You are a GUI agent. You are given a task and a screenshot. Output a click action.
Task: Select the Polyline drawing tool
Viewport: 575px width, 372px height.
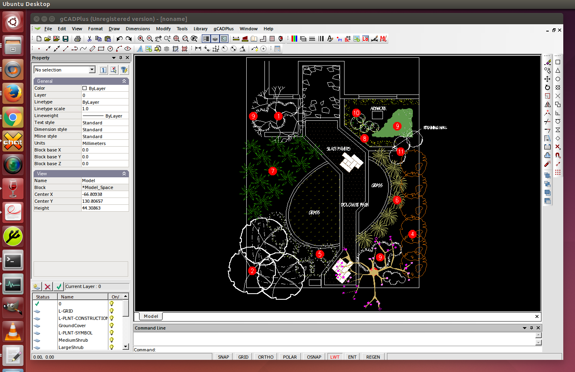(74, 48)
